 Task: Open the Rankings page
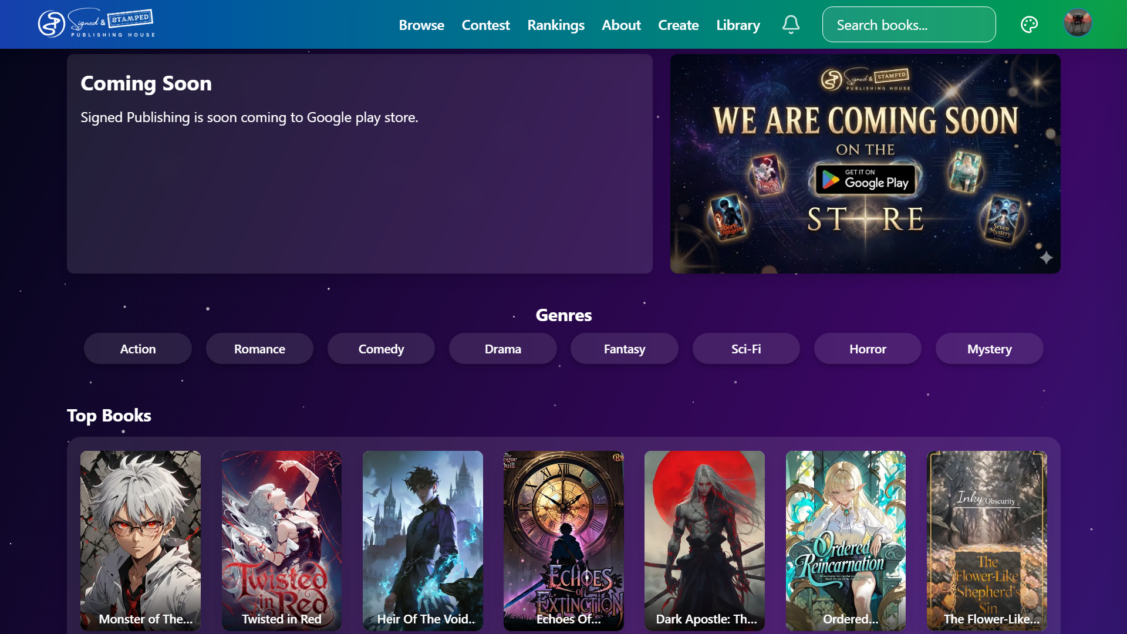click(555, 25)
